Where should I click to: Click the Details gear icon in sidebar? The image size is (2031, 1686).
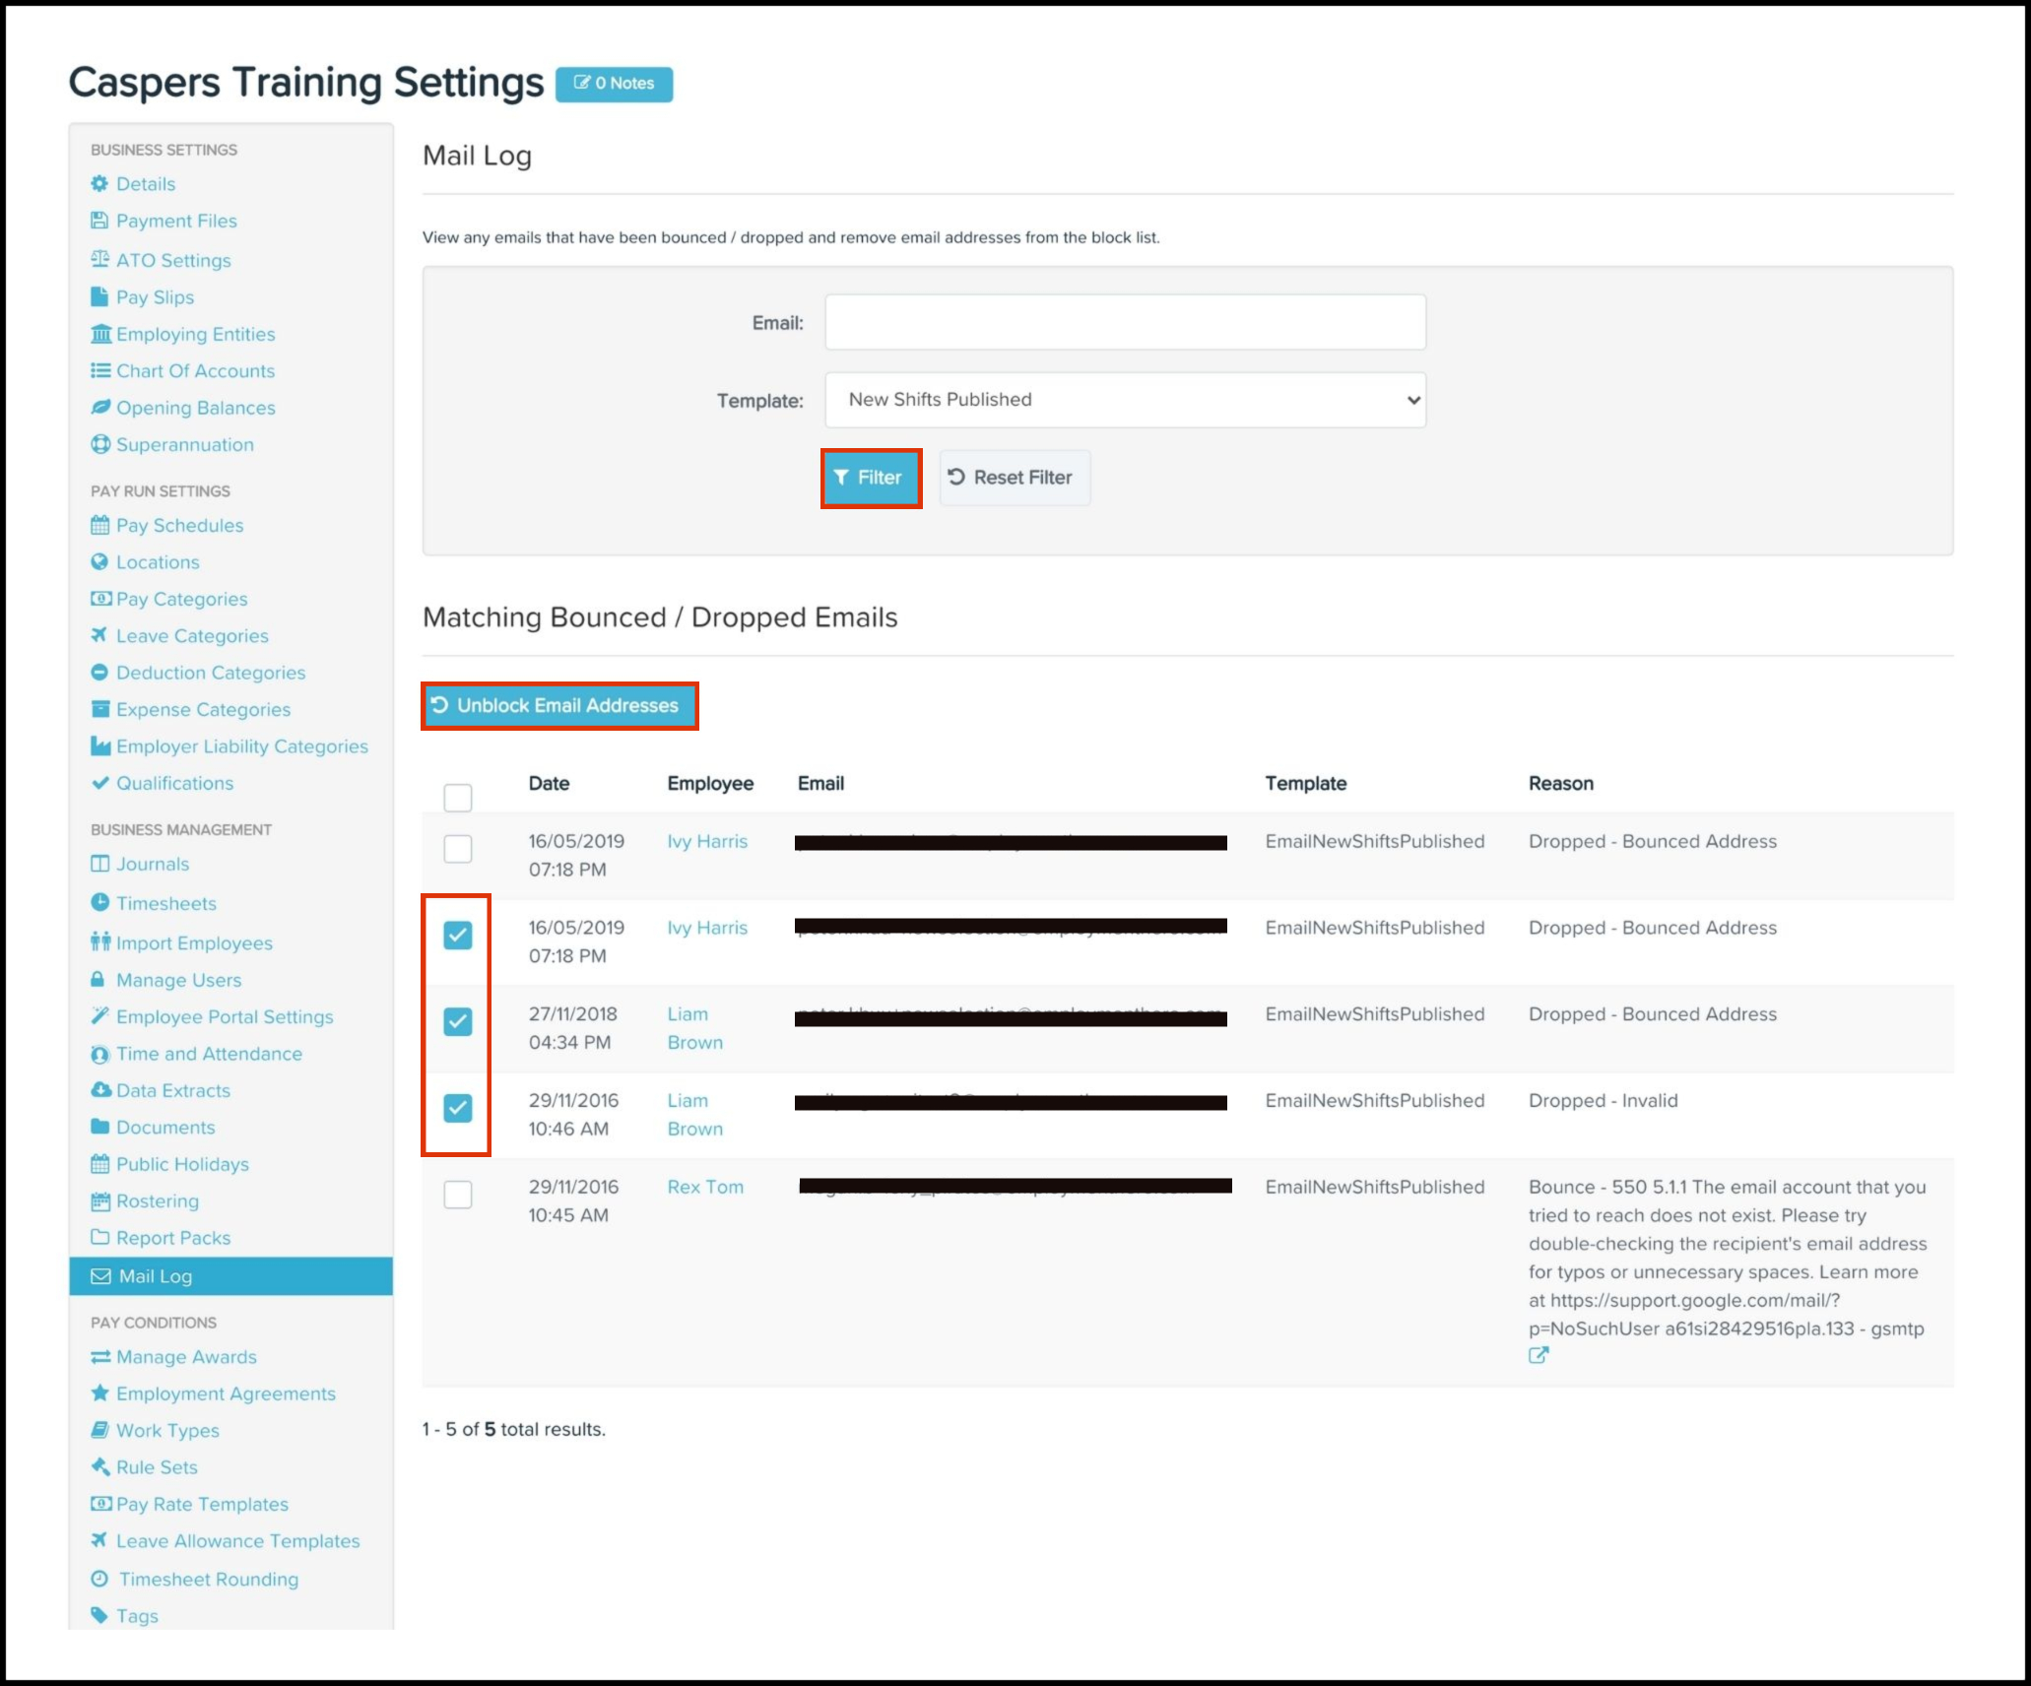point(99,183)
